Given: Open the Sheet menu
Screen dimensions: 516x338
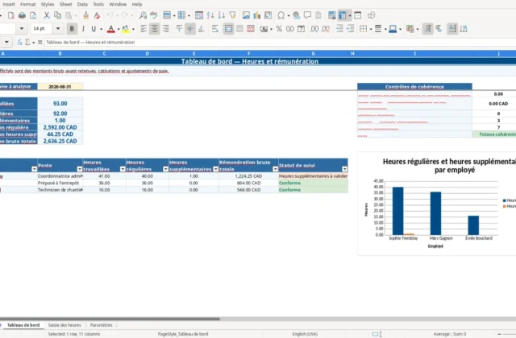Looking at the screenshot, I should 66,4.
